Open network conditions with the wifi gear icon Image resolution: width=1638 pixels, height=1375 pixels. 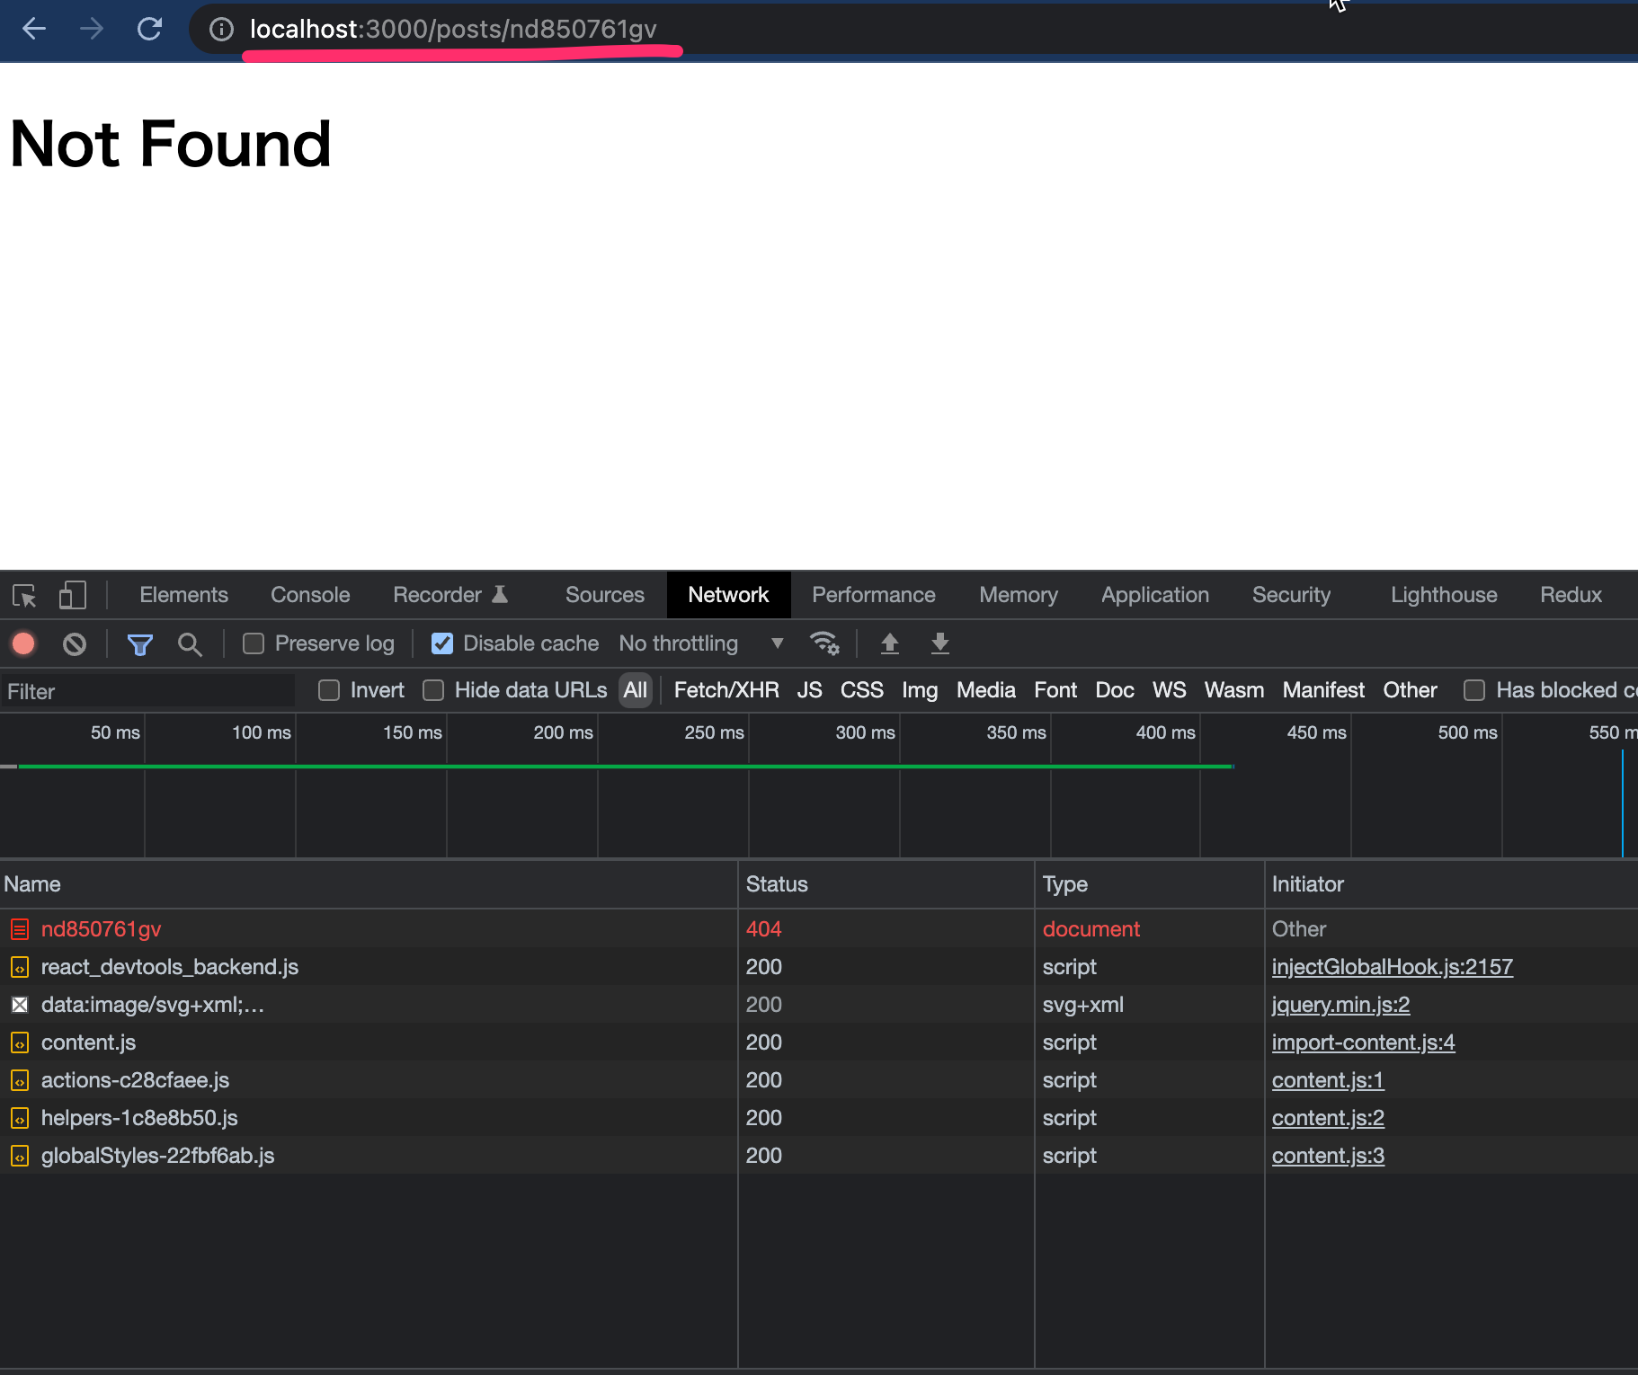pos(824,643)
